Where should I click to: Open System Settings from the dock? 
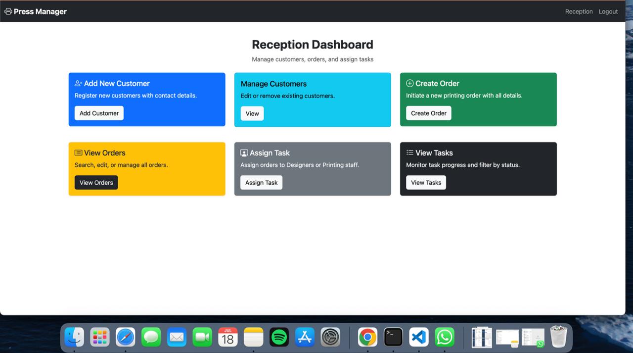click(x=330, y=337)
